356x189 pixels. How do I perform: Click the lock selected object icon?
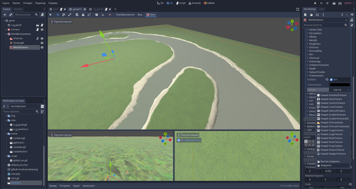83,15
